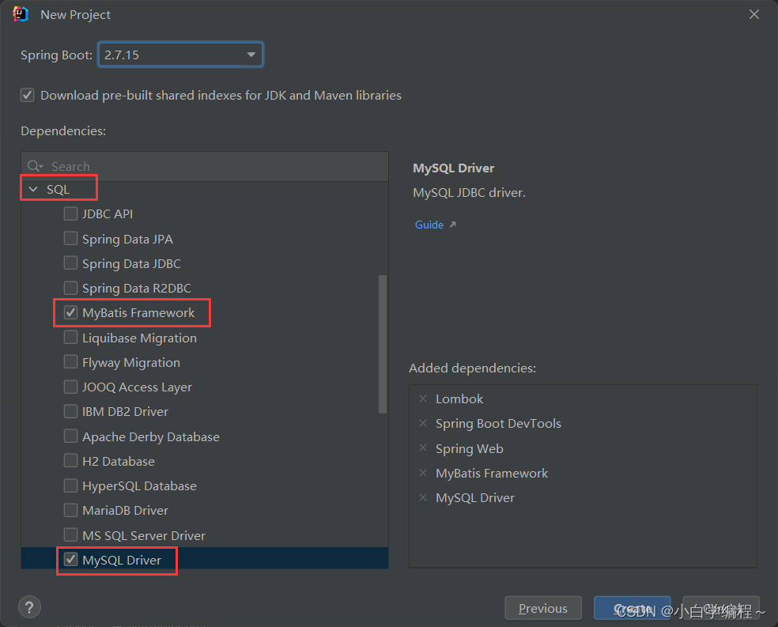The image size is (778, 627).
Task: Click the dependency Search field
Action: coord(205,166)
